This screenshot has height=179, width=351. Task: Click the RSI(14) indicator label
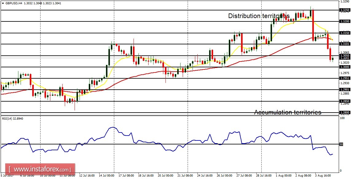pyautogui.click(x=13, y=118)
